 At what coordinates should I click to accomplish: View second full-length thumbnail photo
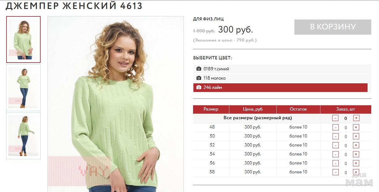(x=23, y=88)
